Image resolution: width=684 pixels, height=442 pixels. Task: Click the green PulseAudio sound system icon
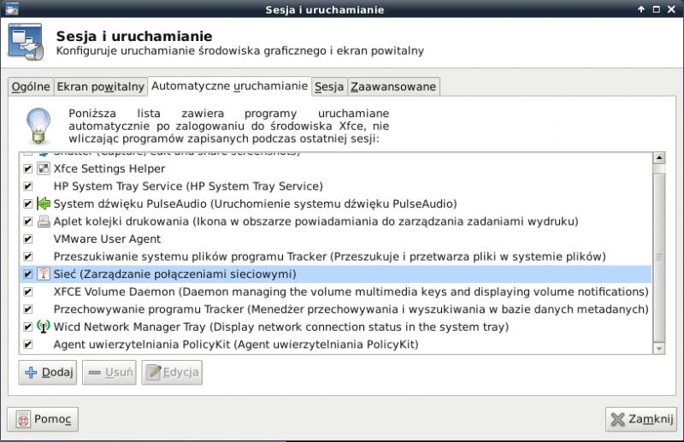pyautogui.click(x=44, y=203)
